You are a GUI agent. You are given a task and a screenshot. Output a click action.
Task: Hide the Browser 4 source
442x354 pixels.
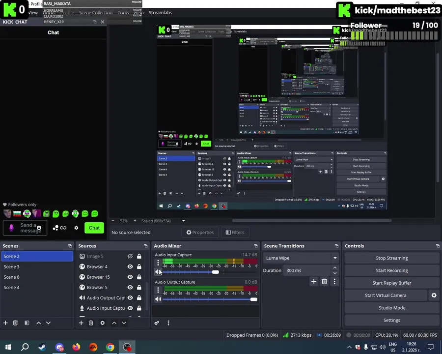point(130,266)
